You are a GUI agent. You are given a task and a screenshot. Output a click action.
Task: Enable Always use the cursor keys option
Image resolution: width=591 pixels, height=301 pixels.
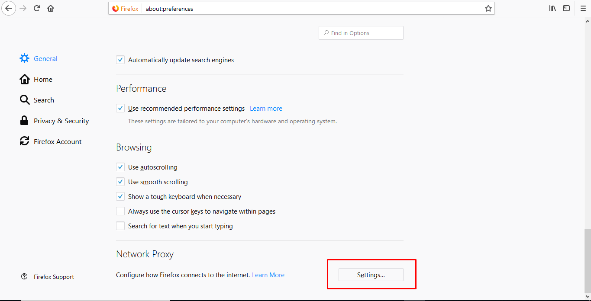point(120,211)
